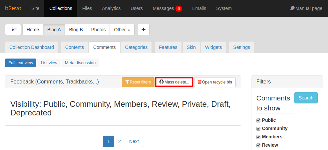Select the Blog B collection
Screen dimensions: 328x150
76,30
